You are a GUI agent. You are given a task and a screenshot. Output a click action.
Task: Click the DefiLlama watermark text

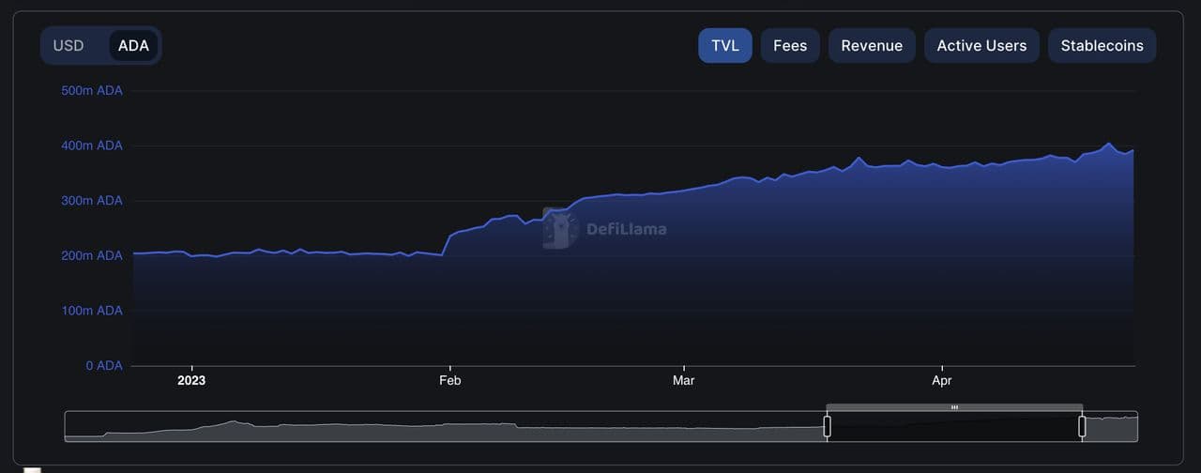(x=626, y=228)
